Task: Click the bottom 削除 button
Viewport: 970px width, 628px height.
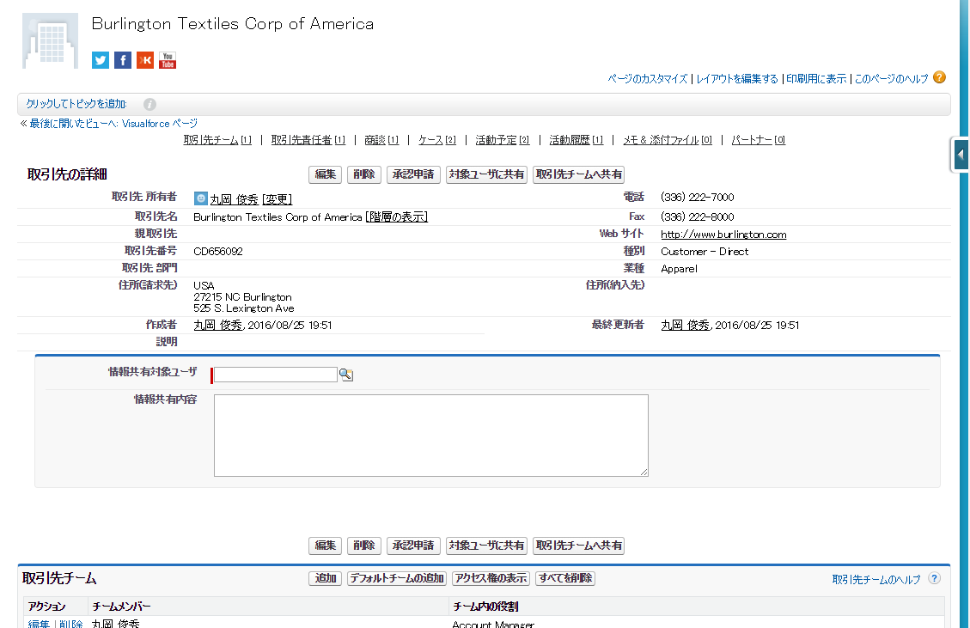Action: pyautogui.click(x=363, y=546)
